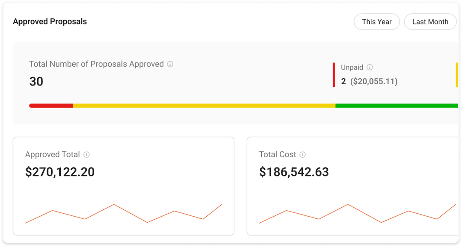Click the proposals count value 30

click(36, 81)
